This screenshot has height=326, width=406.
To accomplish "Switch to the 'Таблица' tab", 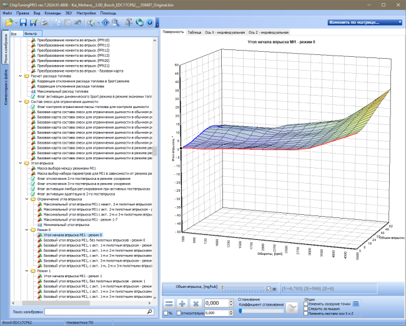I will pyautogui.click(x=194, y=32).
